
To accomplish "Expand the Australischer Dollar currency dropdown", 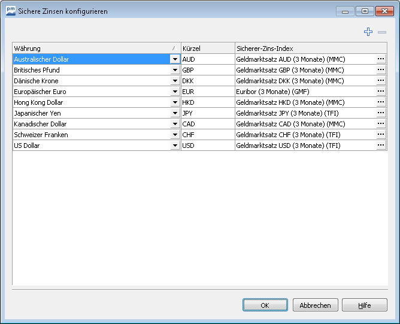I will tap(175, 59).
